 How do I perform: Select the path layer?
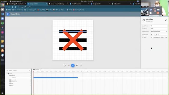[12, 83]
